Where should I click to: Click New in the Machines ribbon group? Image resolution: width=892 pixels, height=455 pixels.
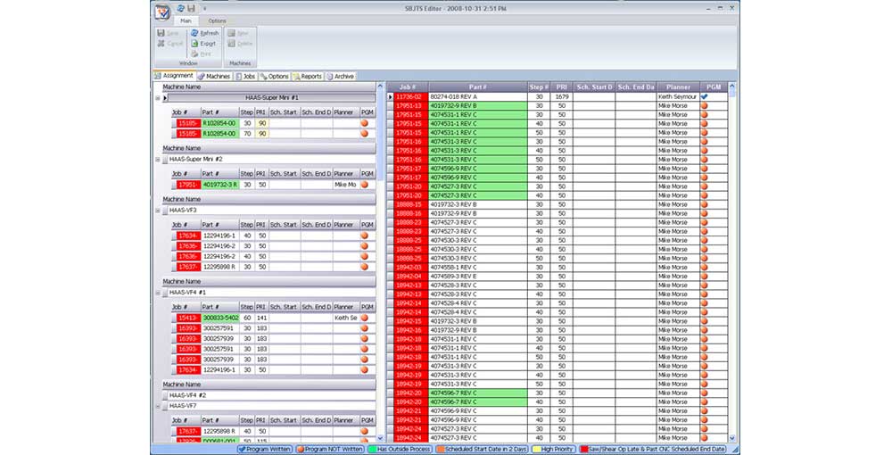pyautogui.click(x=238, y=33)
